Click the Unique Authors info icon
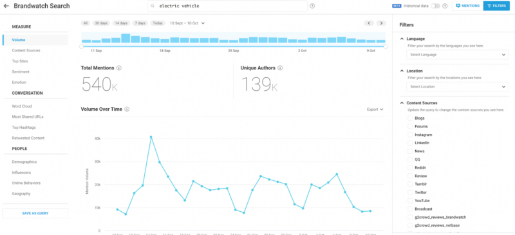The image size is (515, 235). coord(280,68)
